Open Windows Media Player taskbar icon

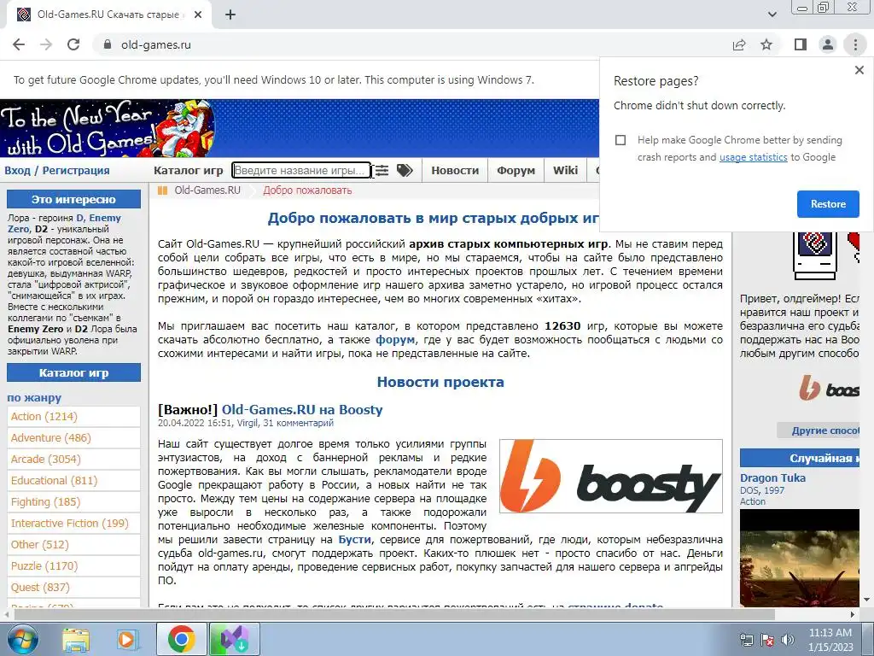126,639
